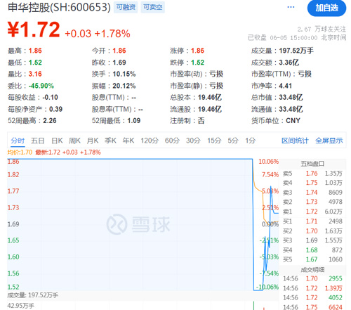Switch to the 五日 chart tab
351x310 pixels.
[x=38, y=141]
